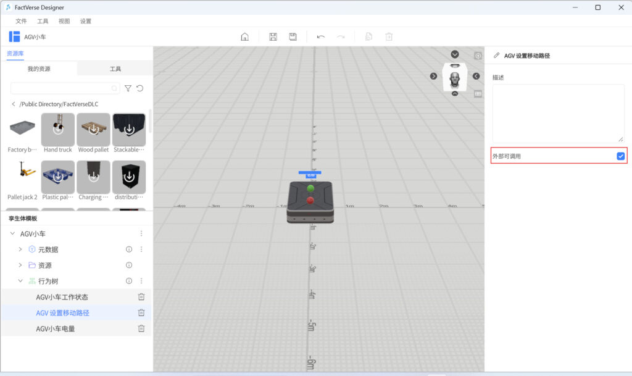Screen dimensions: 632x376
Task: Select AGV小车电量 in the tree
Action: coord(56,328)
